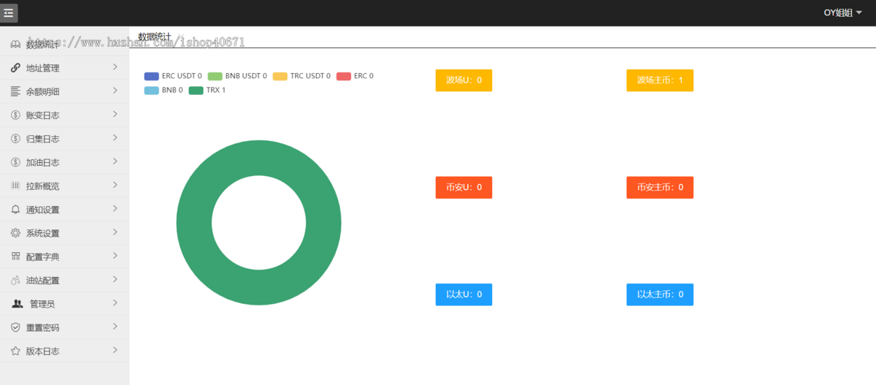
Task: Click the sidebar collapse hamburger icon
Action: [9, 12]
